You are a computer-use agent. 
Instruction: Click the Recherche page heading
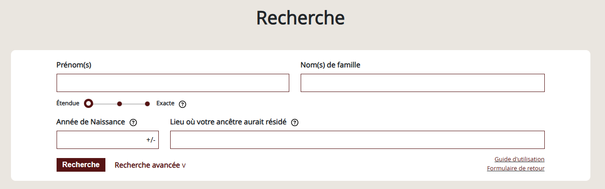(x=300, y=18)
